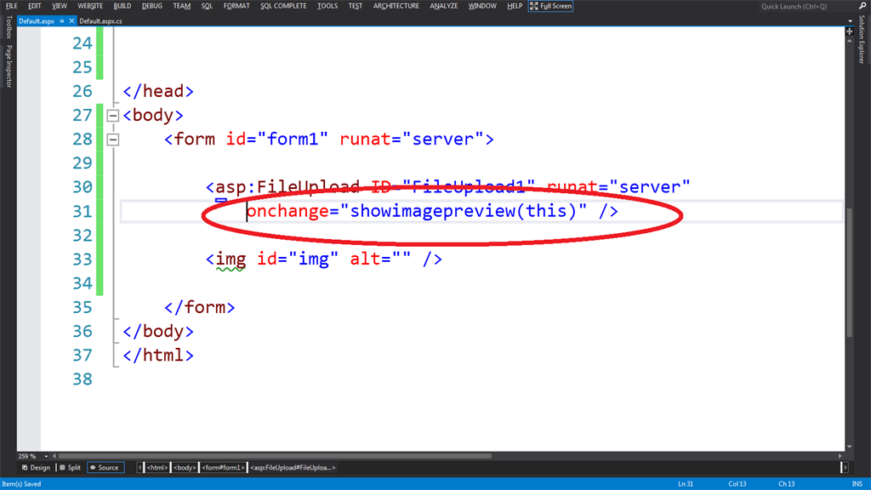The image size is (871, 490).
Task: Click the editor window splitter icon
Action: (849, 31)
